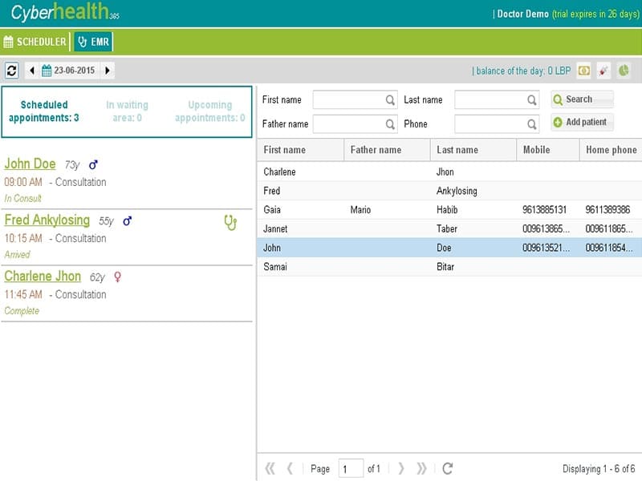Screen dimensions: 642x481
Task: Open Charlene Jhon patient link
Action: coord(43,276)
